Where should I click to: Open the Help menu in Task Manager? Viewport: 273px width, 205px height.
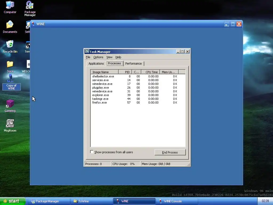tap(118, 57)
